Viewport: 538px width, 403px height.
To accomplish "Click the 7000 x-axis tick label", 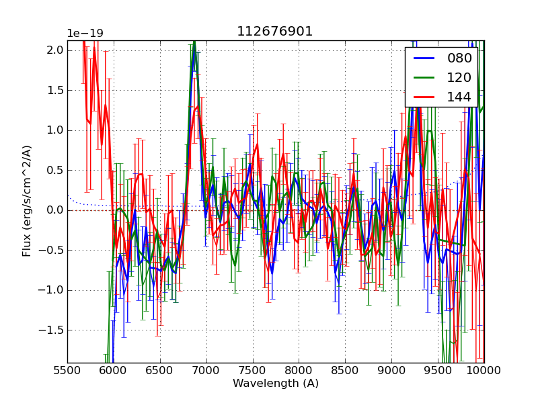I will coord(206,370).
